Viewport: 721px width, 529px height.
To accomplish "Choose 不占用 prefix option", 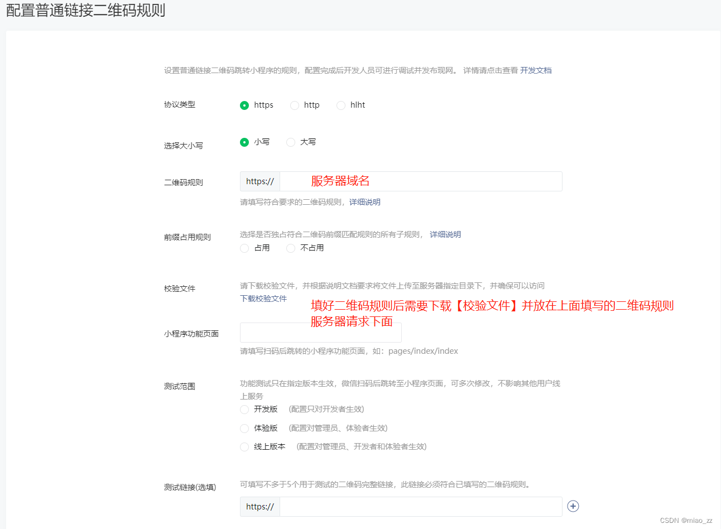I will click(x=291, y=248).
